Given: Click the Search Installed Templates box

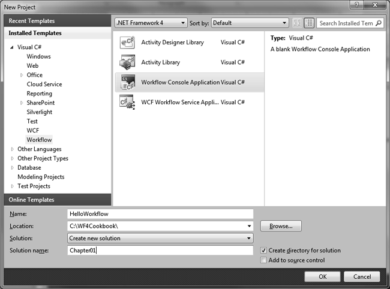Looking at the screenshot, I should (350, 23).
